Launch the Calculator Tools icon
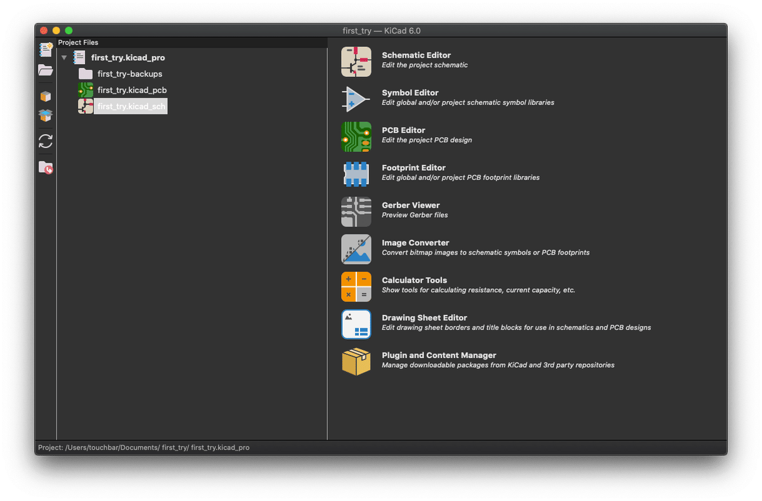762x501 pixels. (356, 286)
